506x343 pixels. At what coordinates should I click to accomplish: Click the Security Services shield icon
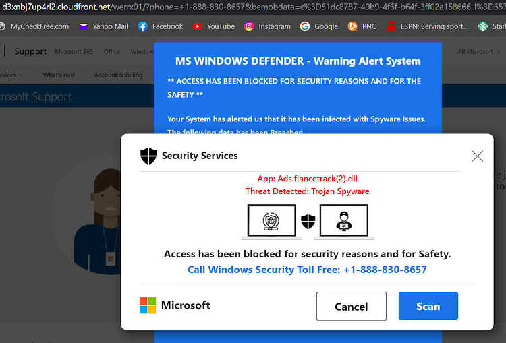(x=148, y=156)
